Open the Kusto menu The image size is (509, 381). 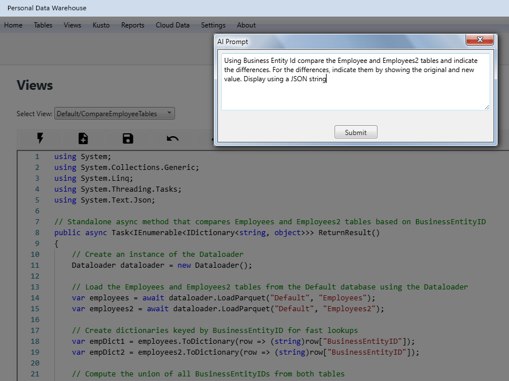pyautogui.click(x=101, y=25)
